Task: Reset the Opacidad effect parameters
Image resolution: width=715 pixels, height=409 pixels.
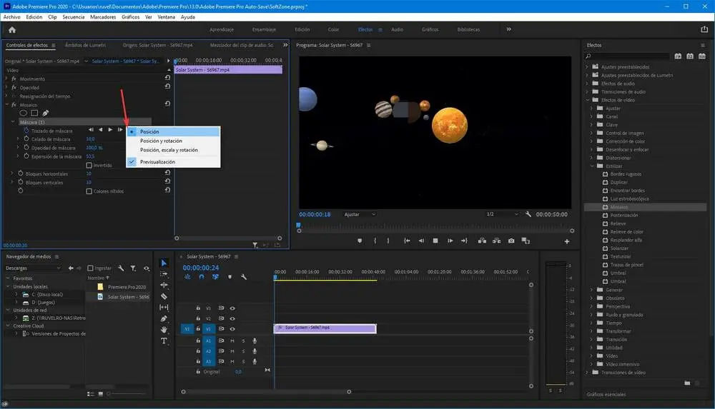Action: tap(167, 87)
